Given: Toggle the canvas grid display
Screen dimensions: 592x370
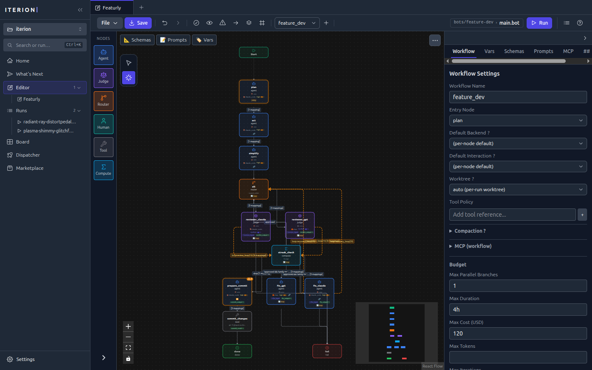Looking at the screenshot, I should [262, 23].
